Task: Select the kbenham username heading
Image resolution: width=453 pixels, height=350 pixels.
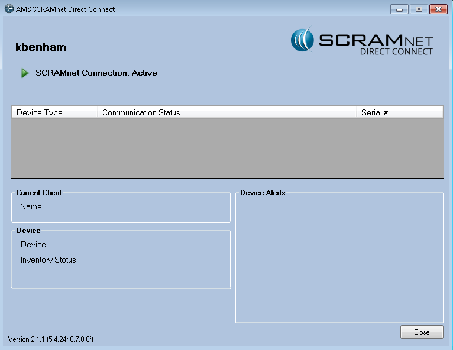Action: 41,47
